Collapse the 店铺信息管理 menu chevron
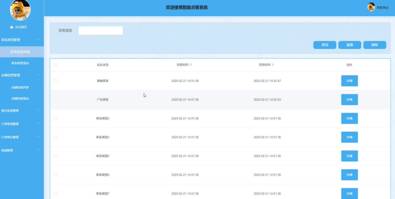 tap(39, 75)
